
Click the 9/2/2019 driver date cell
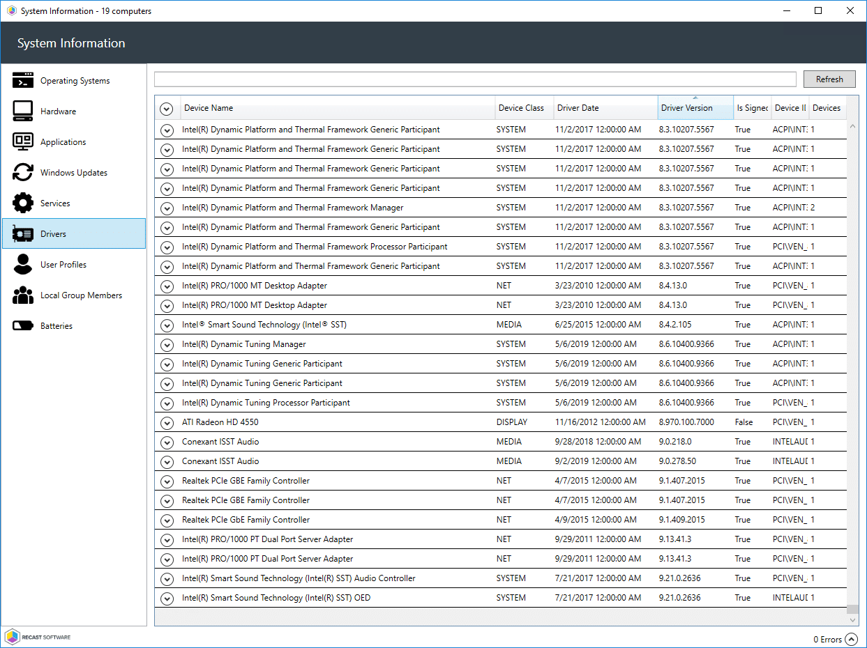(596, 461)
